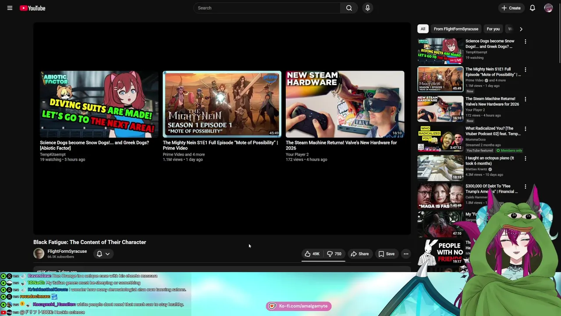Click video title Black Fatigue: The Content
561x316 pixels.
point(90,242)
